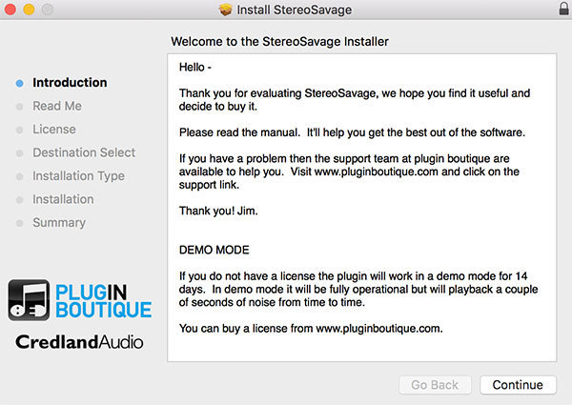Jump to the Summary step

[59, 223]
